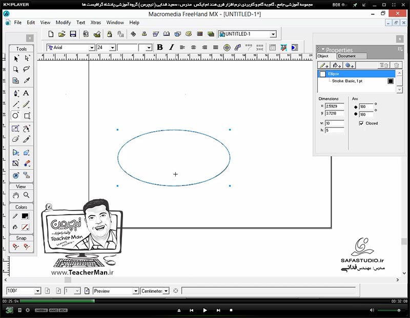410x318 pixels.
Task: Select the Ellipse row in Properties list
Action: pyautogui.click(x=356, y=74)
